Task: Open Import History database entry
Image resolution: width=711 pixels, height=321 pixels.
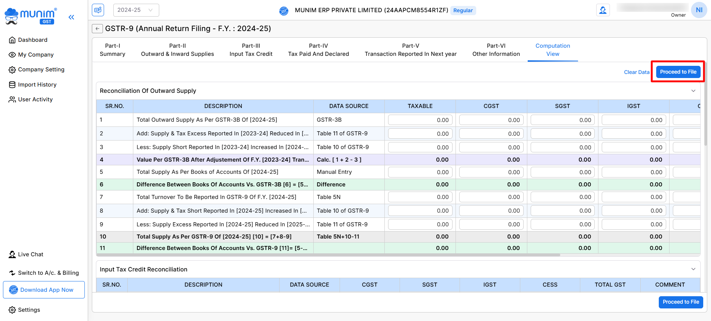Action: click(33, 85)
